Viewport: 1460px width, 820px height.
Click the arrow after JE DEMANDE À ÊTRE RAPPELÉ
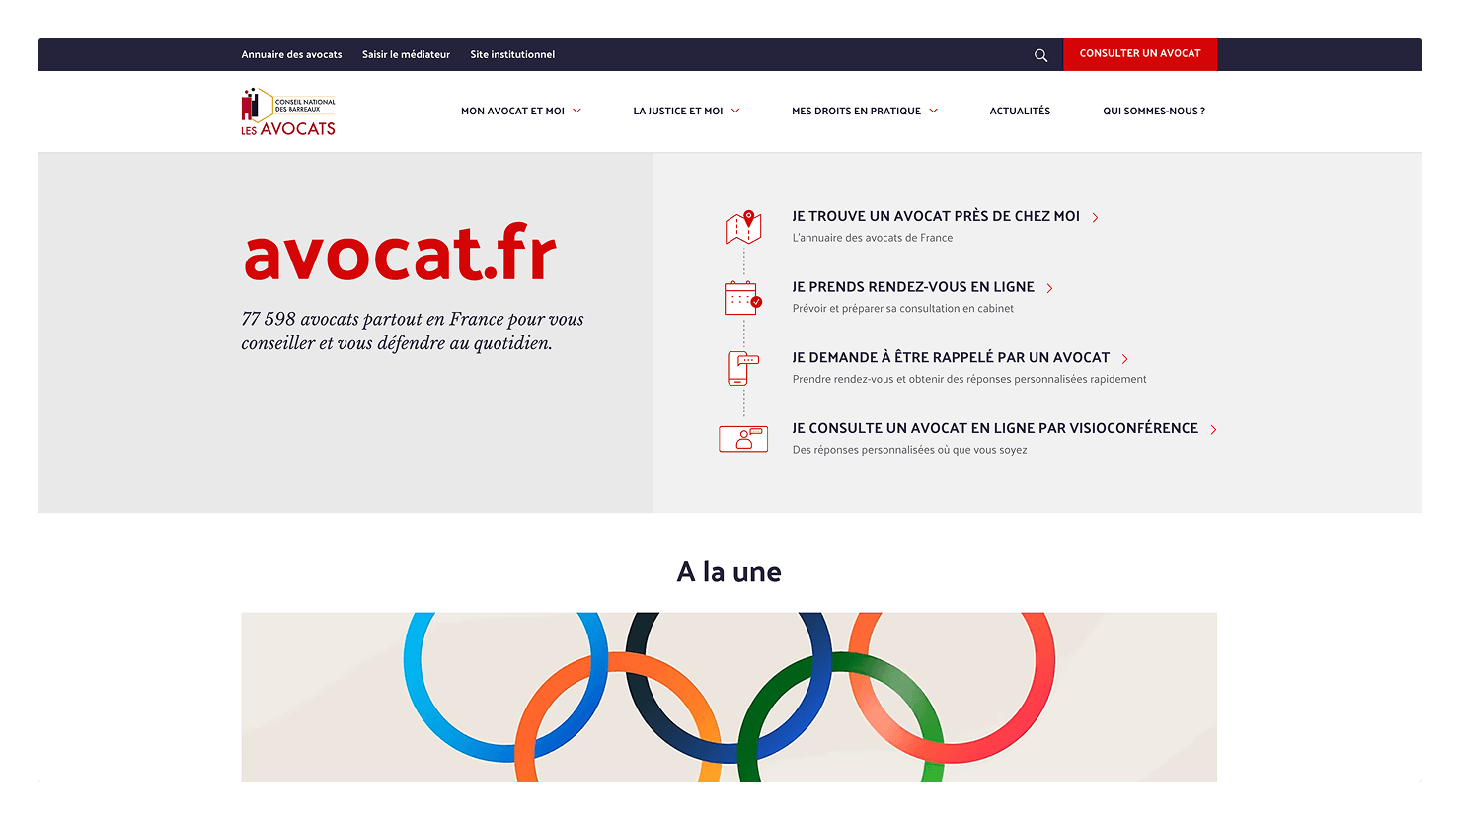pyautogui.click(x=1125, y=358)
